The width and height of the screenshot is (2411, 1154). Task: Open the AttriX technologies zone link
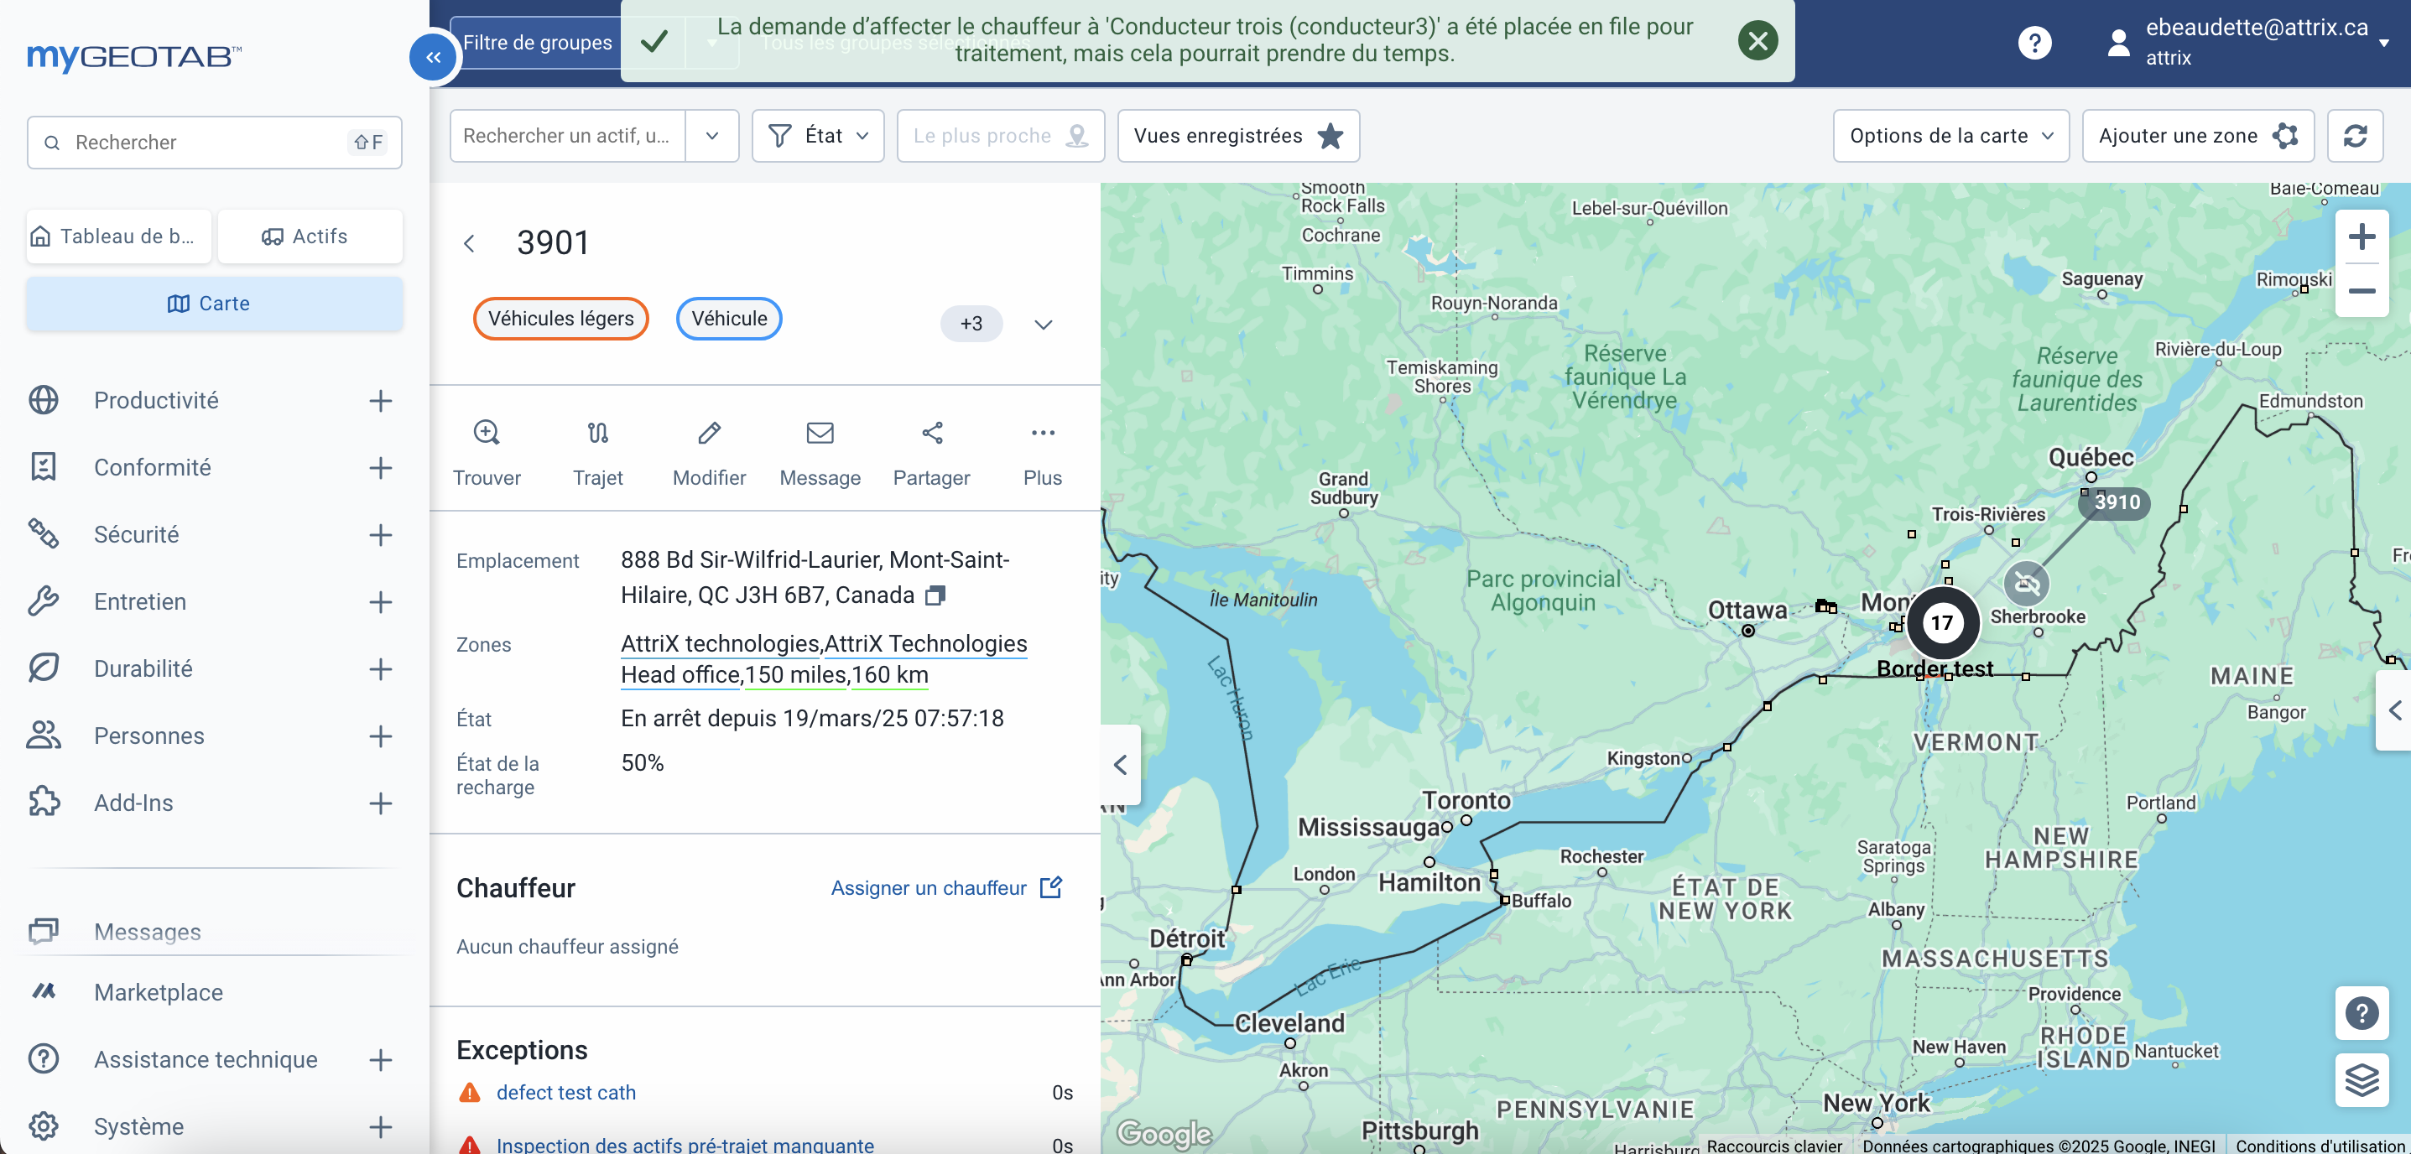tap(720, 644)
